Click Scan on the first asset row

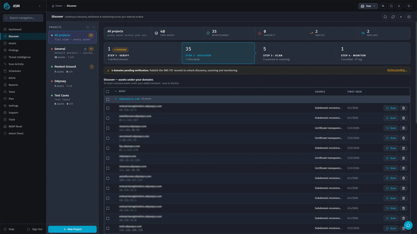(x=391, y=108)
